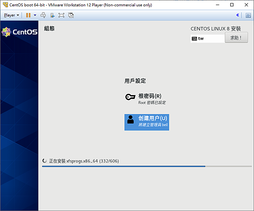Click the keyboard icon next to tw

tap(194, 38)
